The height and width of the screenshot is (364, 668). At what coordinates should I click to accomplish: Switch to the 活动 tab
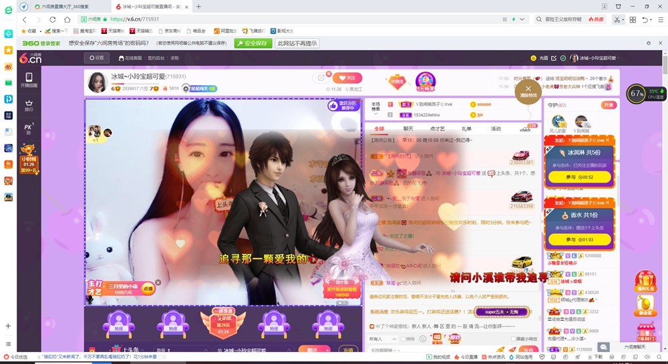click(x=496, y=129)
